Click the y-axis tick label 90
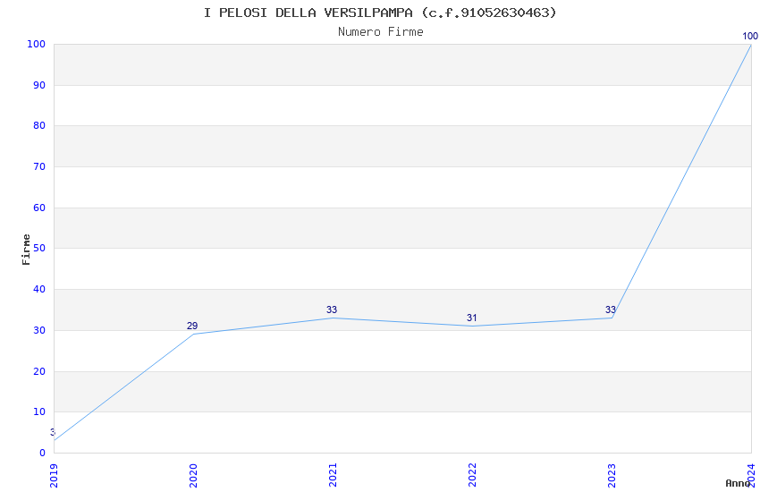Screen dimensions: 760x492 [x=39, y=85]
